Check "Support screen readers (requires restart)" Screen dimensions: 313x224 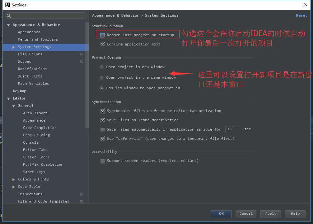(102, 161)
